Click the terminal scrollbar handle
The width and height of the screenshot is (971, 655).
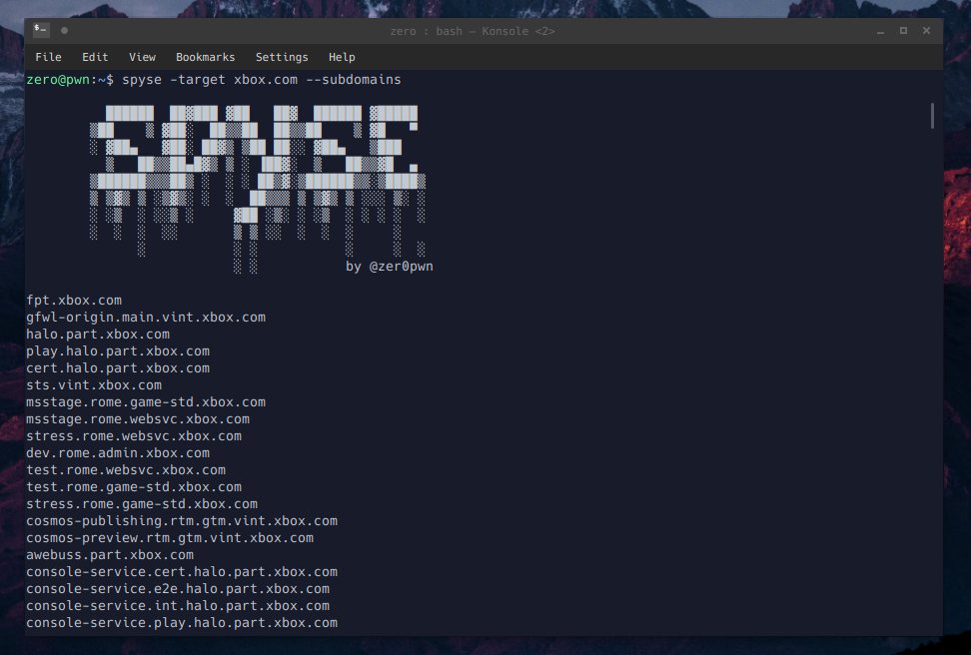(x=933, y=116)
